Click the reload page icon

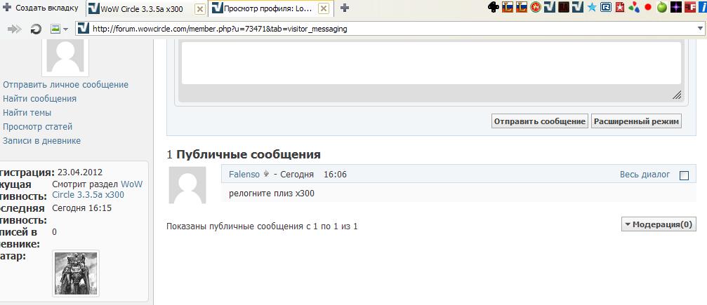(36, 29)
